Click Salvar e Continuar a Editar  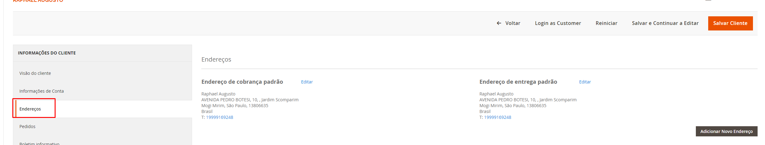pyautogui.click(x=665, y=23)
